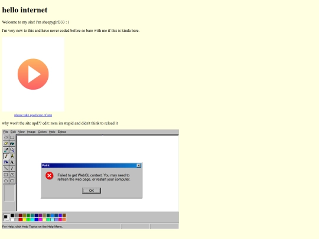
Task: Select the Pick Color eyedropper tool
Action: point(6,150)
